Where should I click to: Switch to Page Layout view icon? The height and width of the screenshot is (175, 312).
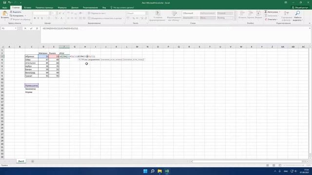(274, 165)
